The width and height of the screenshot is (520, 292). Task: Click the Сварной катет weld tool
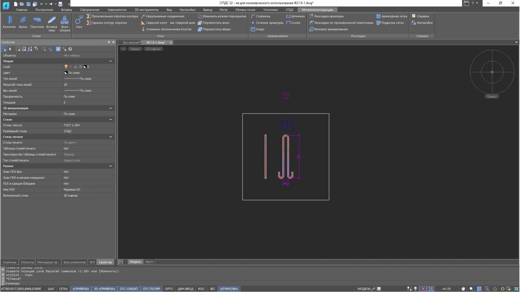[x=154, y=23]
